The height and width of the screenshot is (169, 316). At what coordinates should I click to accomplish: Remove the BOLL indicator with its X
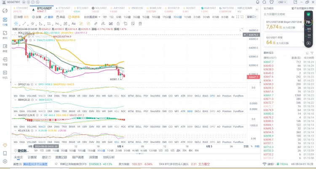click(x=41, y=33)
